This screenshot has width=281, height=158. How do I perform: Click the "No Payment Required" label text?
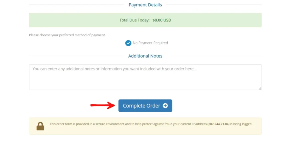(x=150, y=43)
